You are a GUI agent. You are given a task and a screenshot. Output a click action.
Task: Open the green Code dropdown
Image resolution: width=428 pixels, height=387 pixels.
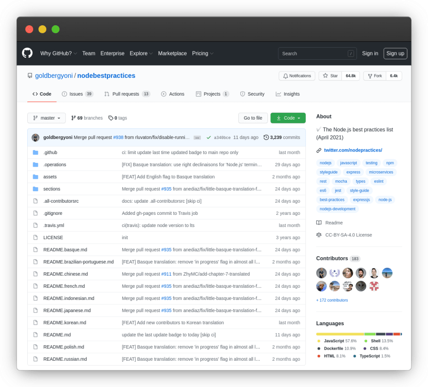288,118
